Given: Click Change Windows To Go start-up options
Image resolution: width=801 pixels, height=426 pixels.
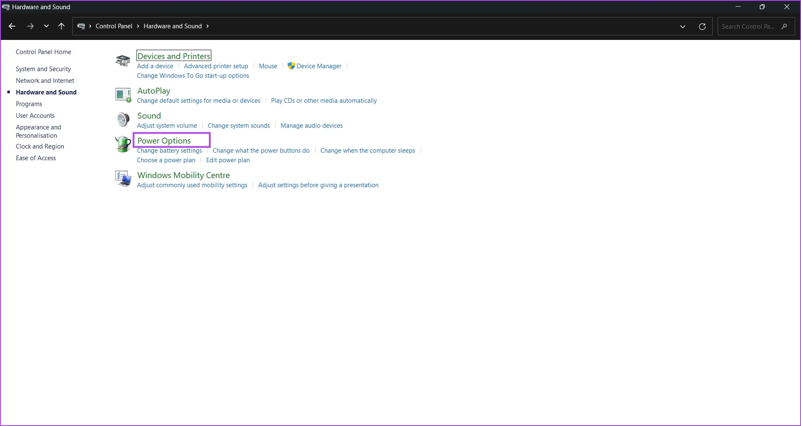Looking at the screenshot, I should tap(193, 76).
